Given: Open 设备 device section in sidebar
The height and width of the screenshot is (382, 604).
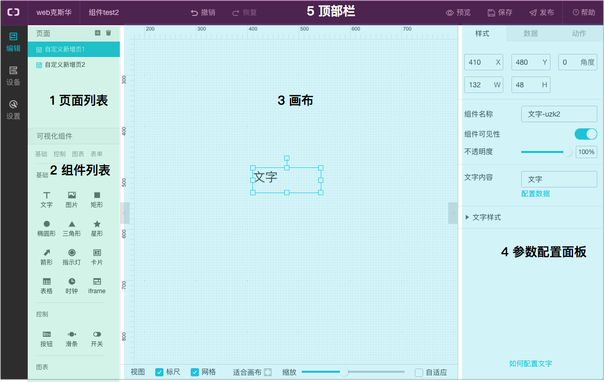Looking at the screenshot, I should pyautogui.click(x=13, y=75).
